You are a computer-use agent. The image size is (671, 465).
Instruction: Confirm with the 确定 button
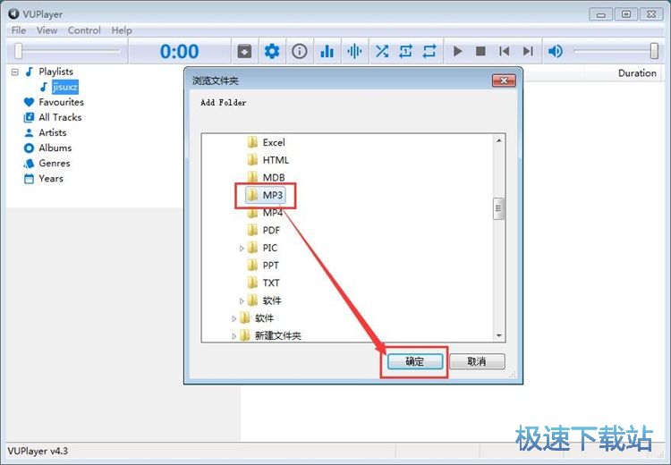point(414,361)
